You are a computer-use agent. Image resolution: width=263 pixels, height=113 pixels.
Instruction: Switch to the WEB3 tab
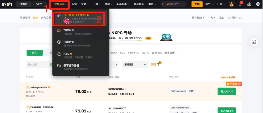tap(39, 4)
